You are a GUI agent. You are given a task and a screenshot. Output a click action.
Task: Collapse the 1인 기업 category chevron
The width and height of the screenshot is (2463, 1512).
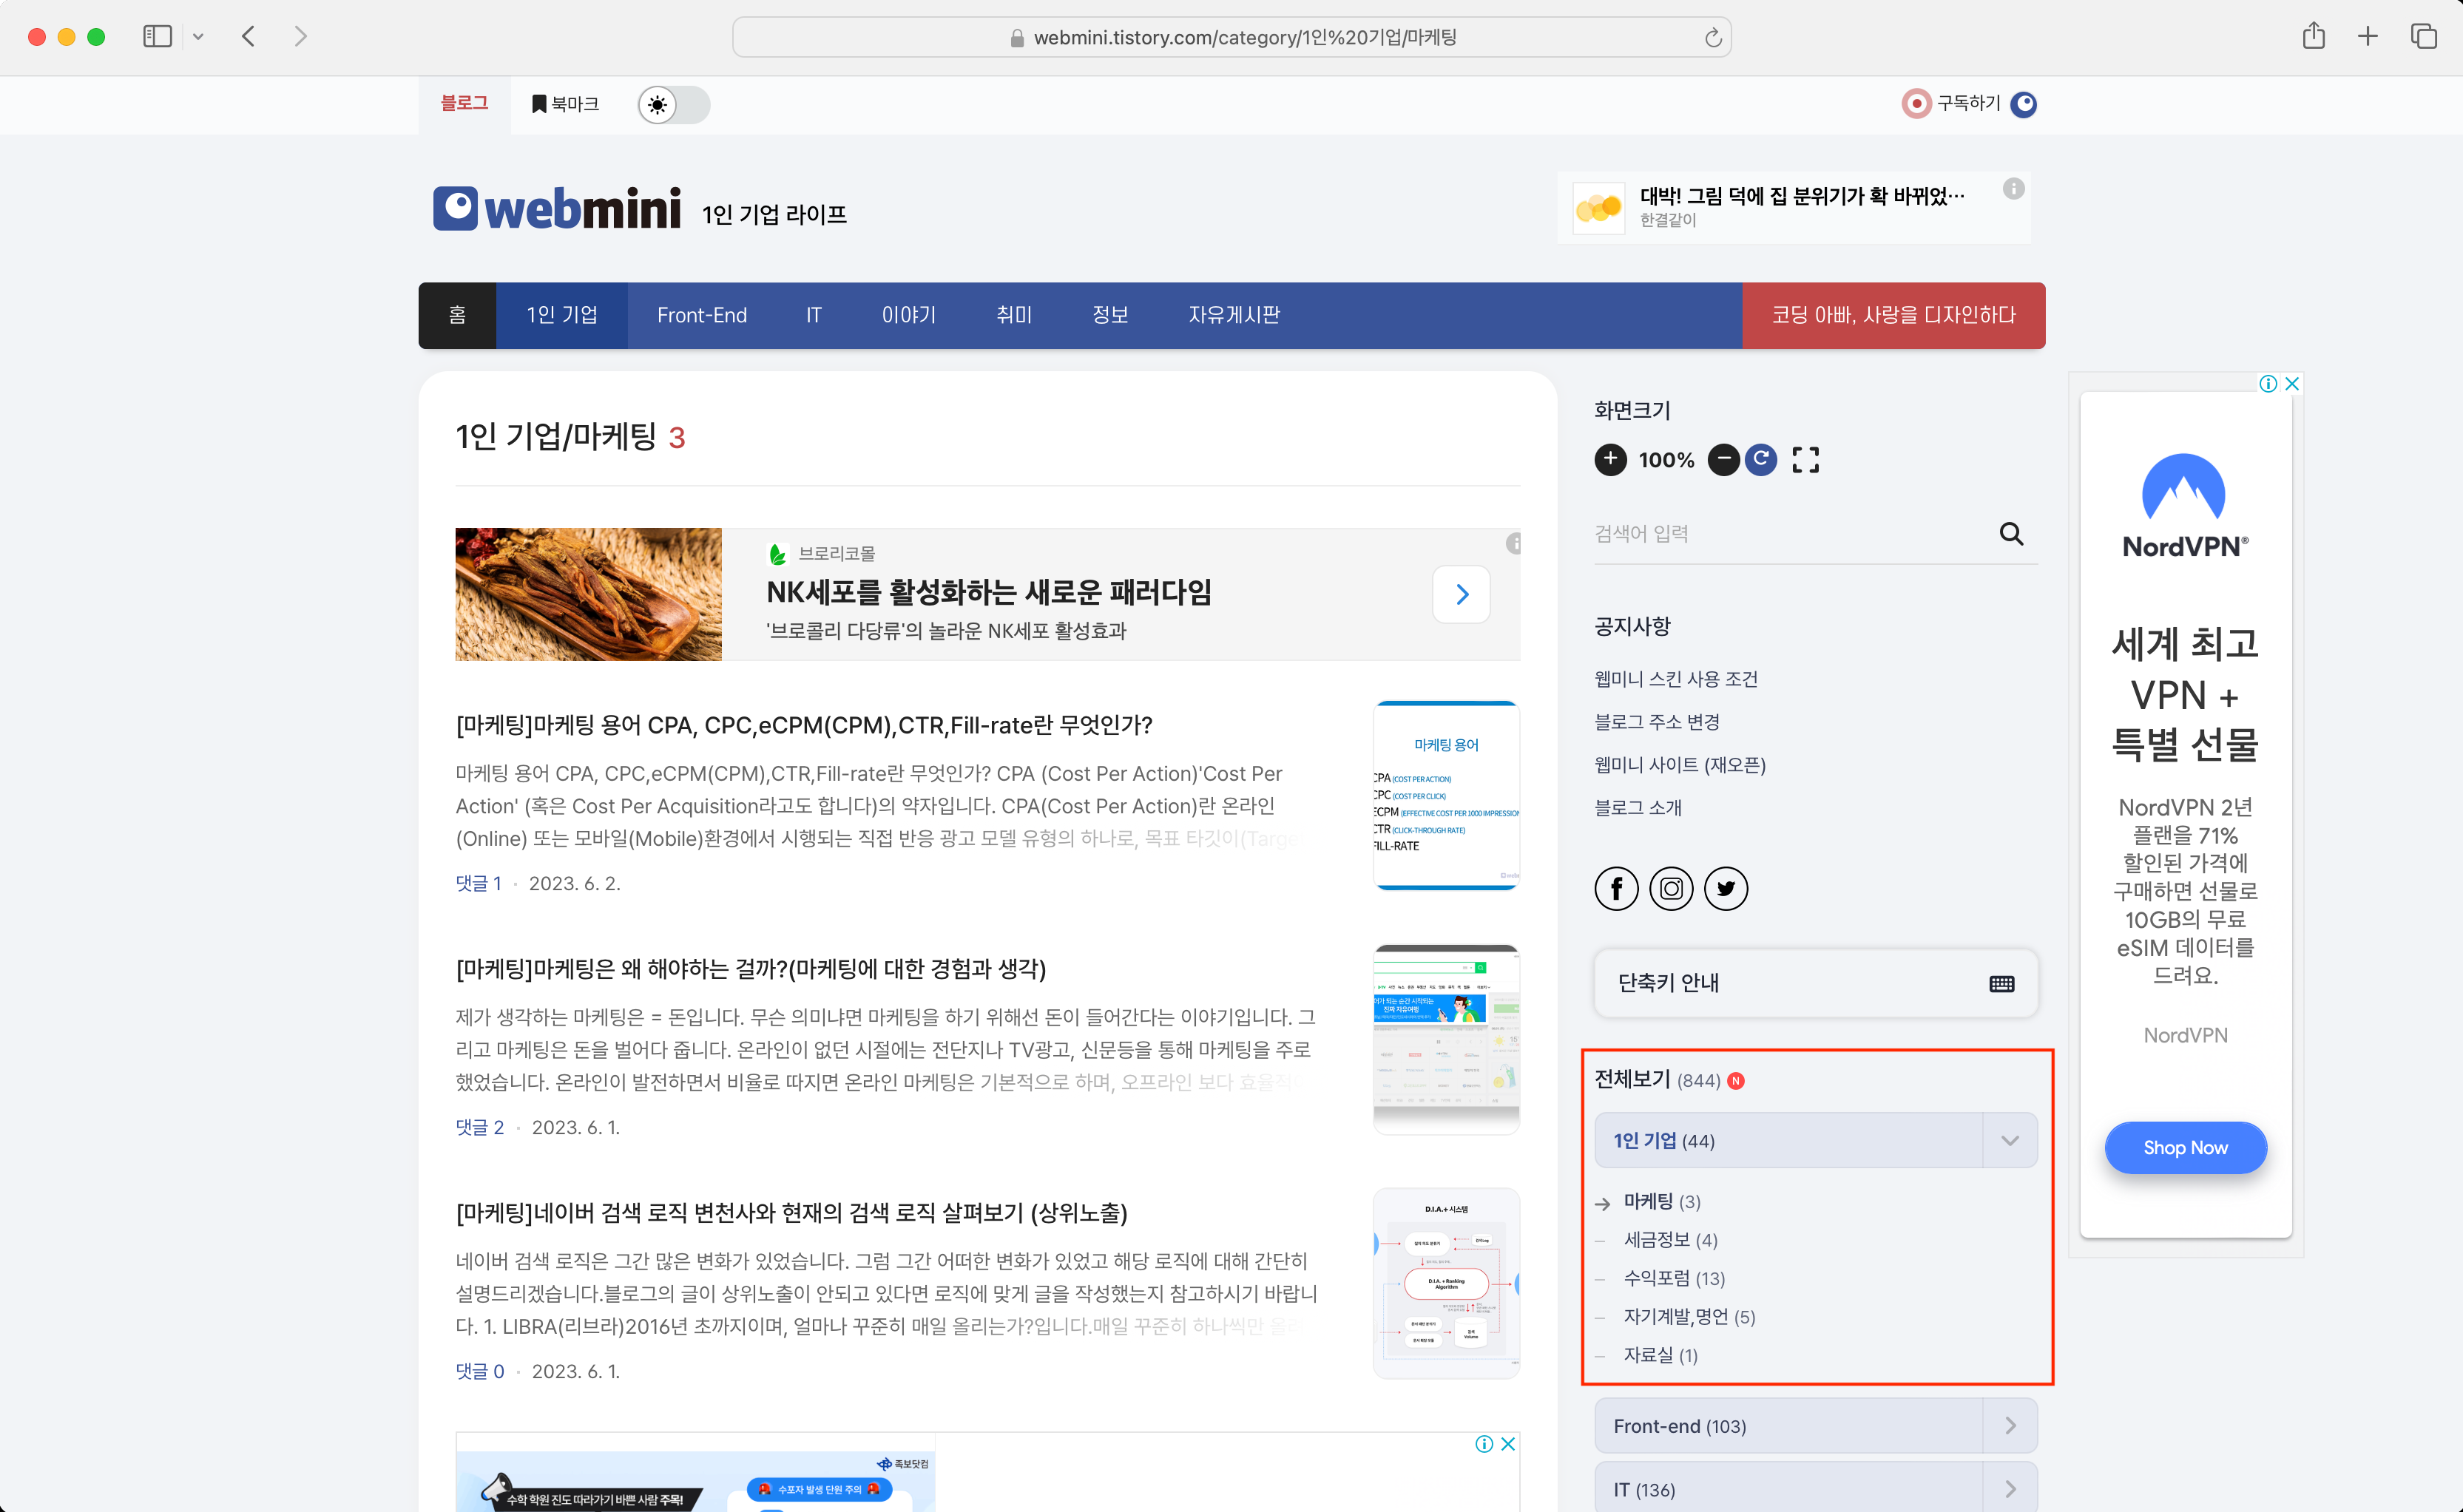2009,1141
